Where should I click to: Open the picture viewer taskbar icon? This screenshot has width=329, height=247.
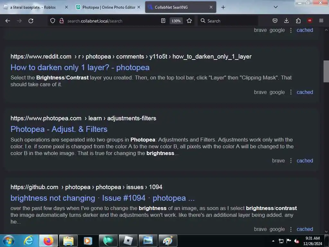pos(148,241)
